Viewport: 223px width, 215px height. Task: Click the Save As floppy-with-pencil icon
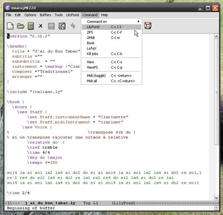pyautogui.click(x=62, y=26)
